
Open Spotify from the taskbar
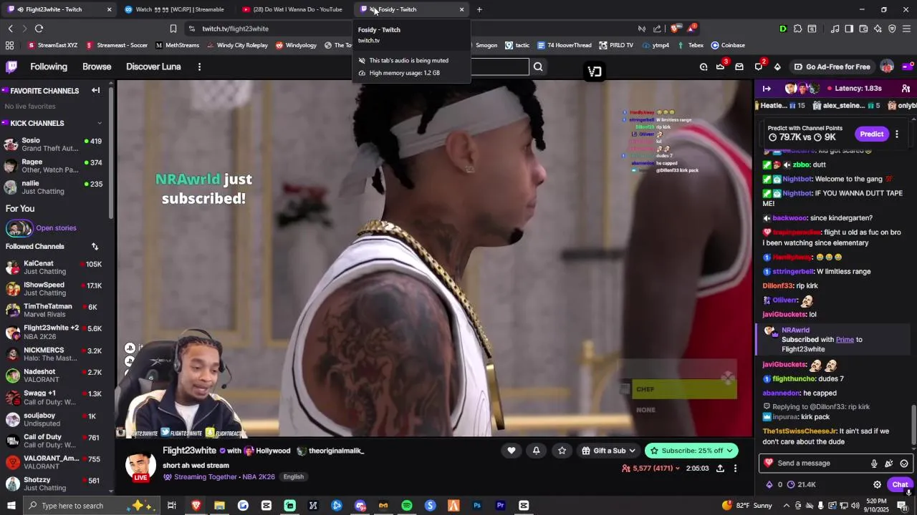pyautogui.click(x=407, y=506)
